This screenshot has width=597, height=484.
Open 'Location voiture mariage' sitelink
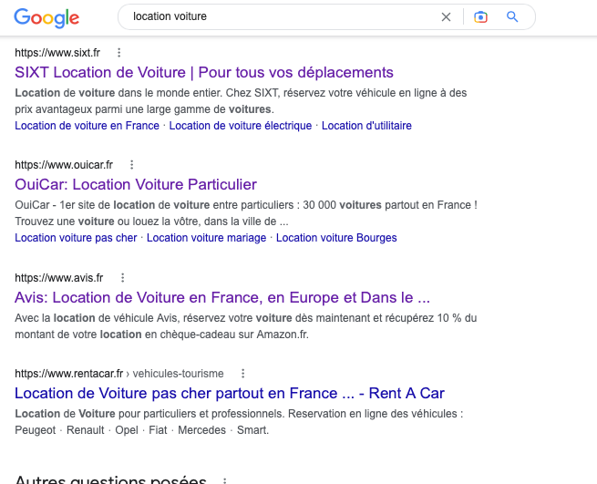pyautogui.click(x=206, y=238)
